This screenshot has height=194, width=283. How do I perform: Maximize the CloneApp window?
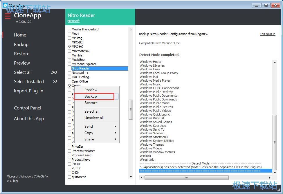[x=266, y=6]
